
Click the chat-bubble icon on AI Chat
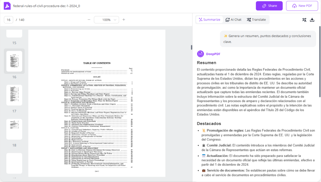228,19
